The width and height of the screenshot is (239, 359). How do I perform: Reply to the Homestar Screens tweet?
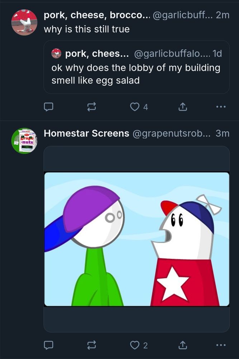tap(48, 345)
